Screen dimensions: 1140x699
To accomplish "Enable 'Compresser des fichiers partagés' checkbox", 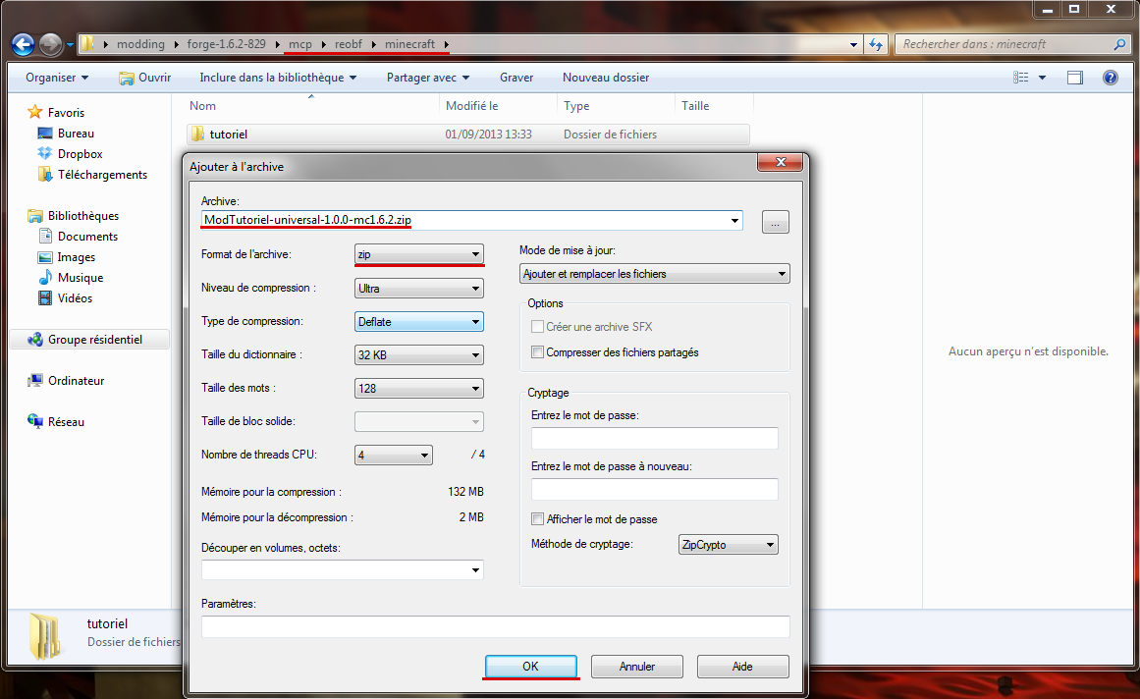I will pos(537,352).
